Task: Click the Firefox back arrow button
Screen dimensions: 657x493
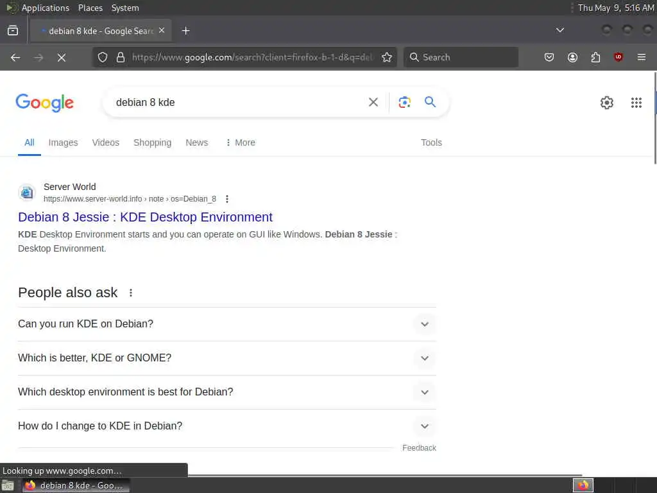Action: click(15, 57)
